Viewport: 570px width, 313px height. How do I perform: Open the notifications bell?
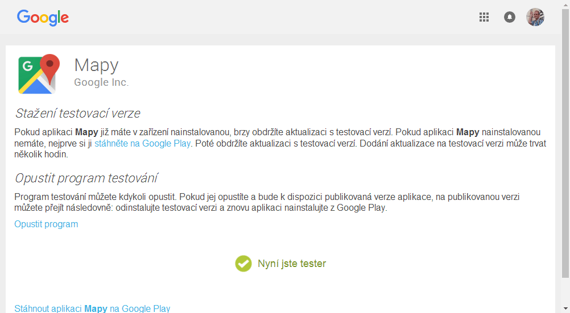point(510,17)
